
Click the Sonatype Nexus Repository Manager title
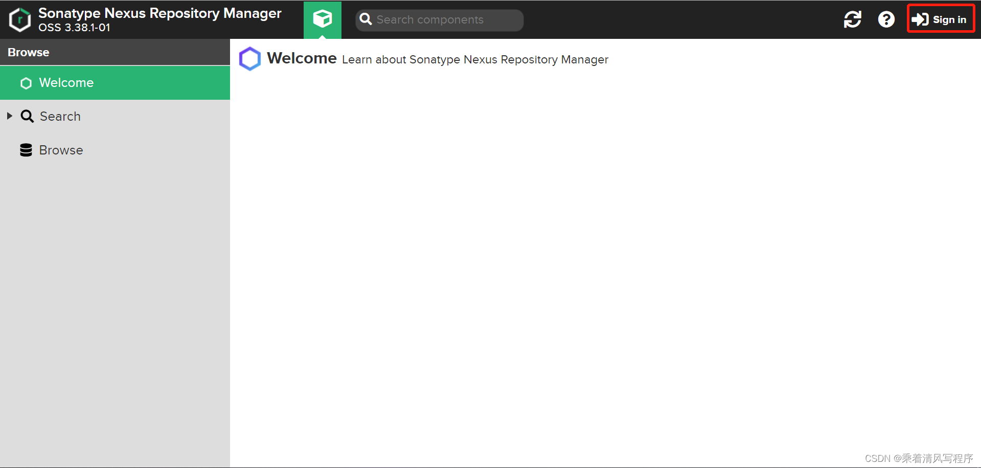coord(160,13)
